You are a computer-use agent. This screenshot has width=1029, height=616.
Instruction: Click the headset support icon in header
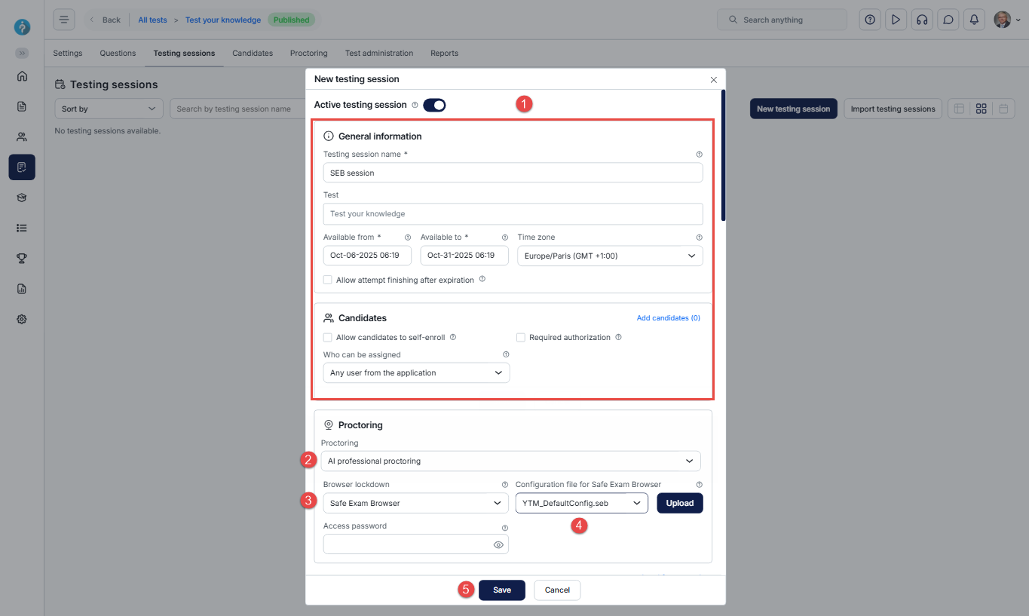pyautogui.click(x=921, y=20)
